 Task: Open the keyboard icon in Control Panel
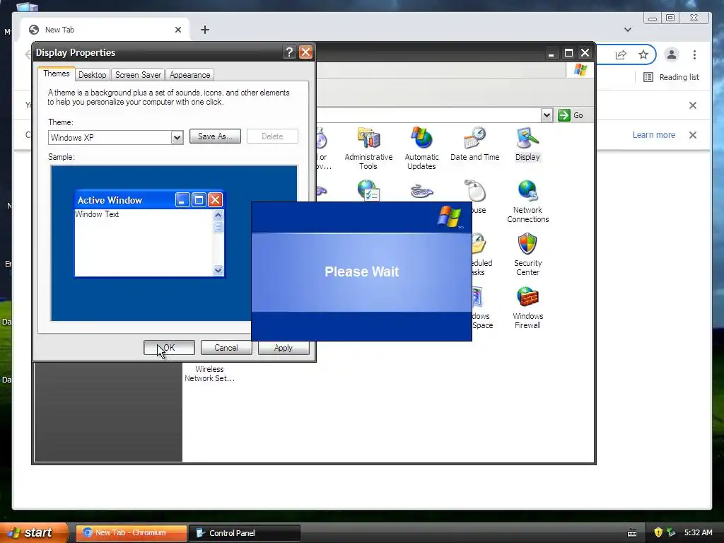[421, 190]
